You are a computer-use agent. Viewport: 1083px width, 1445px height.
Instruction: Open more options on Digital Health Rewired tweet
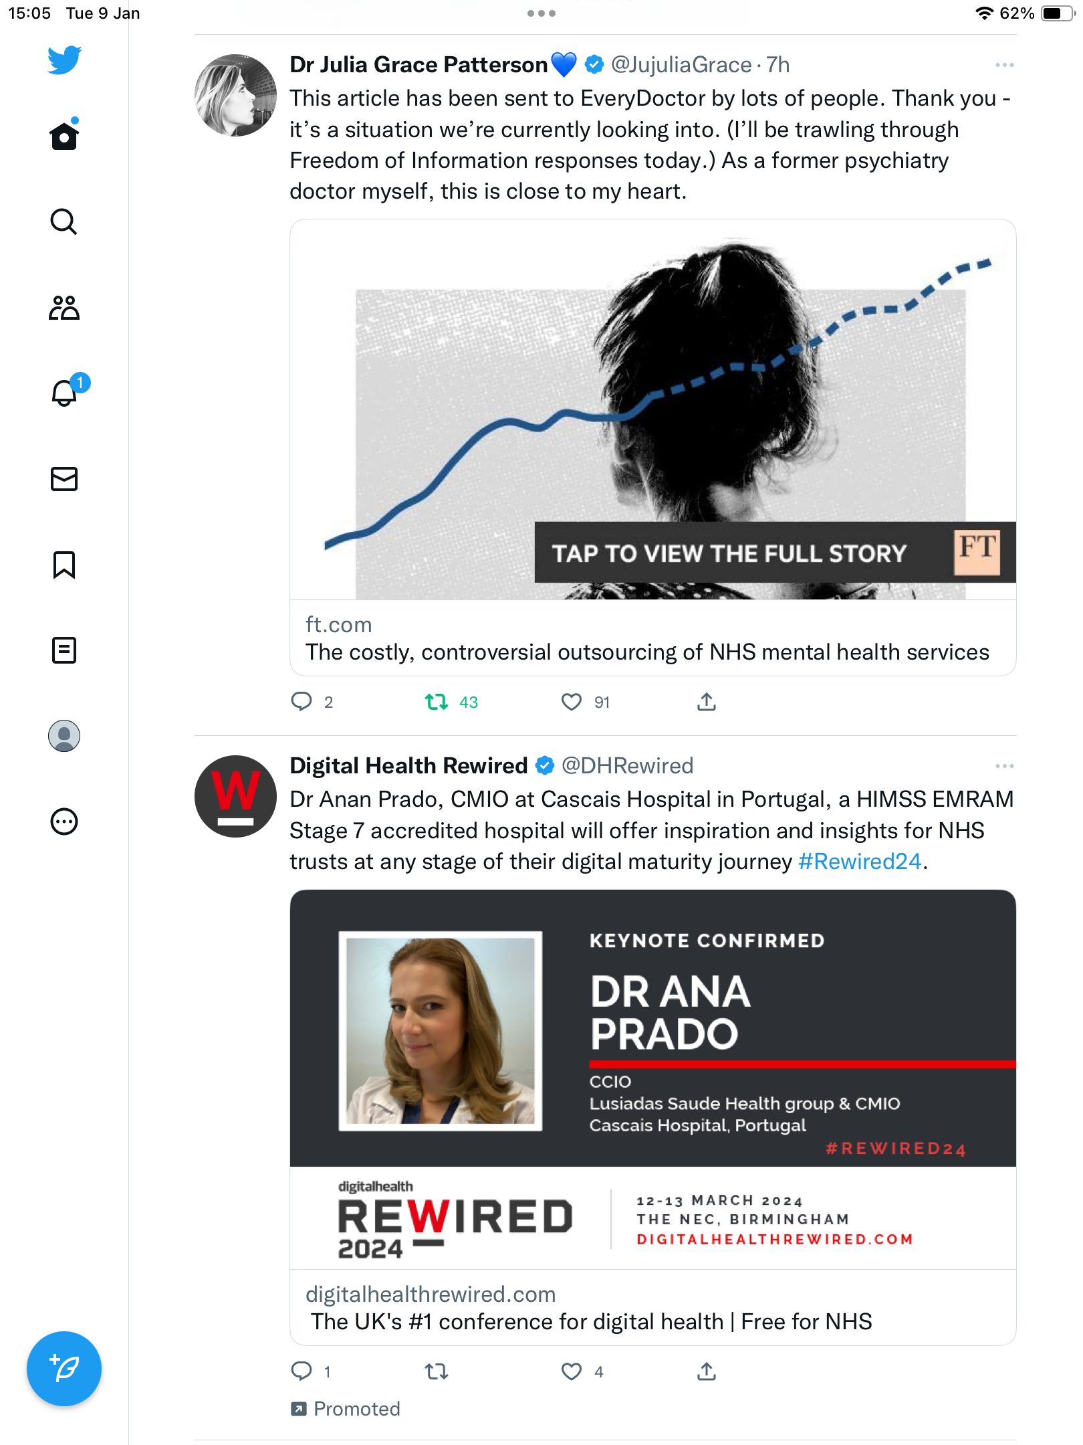[1004, 766]
